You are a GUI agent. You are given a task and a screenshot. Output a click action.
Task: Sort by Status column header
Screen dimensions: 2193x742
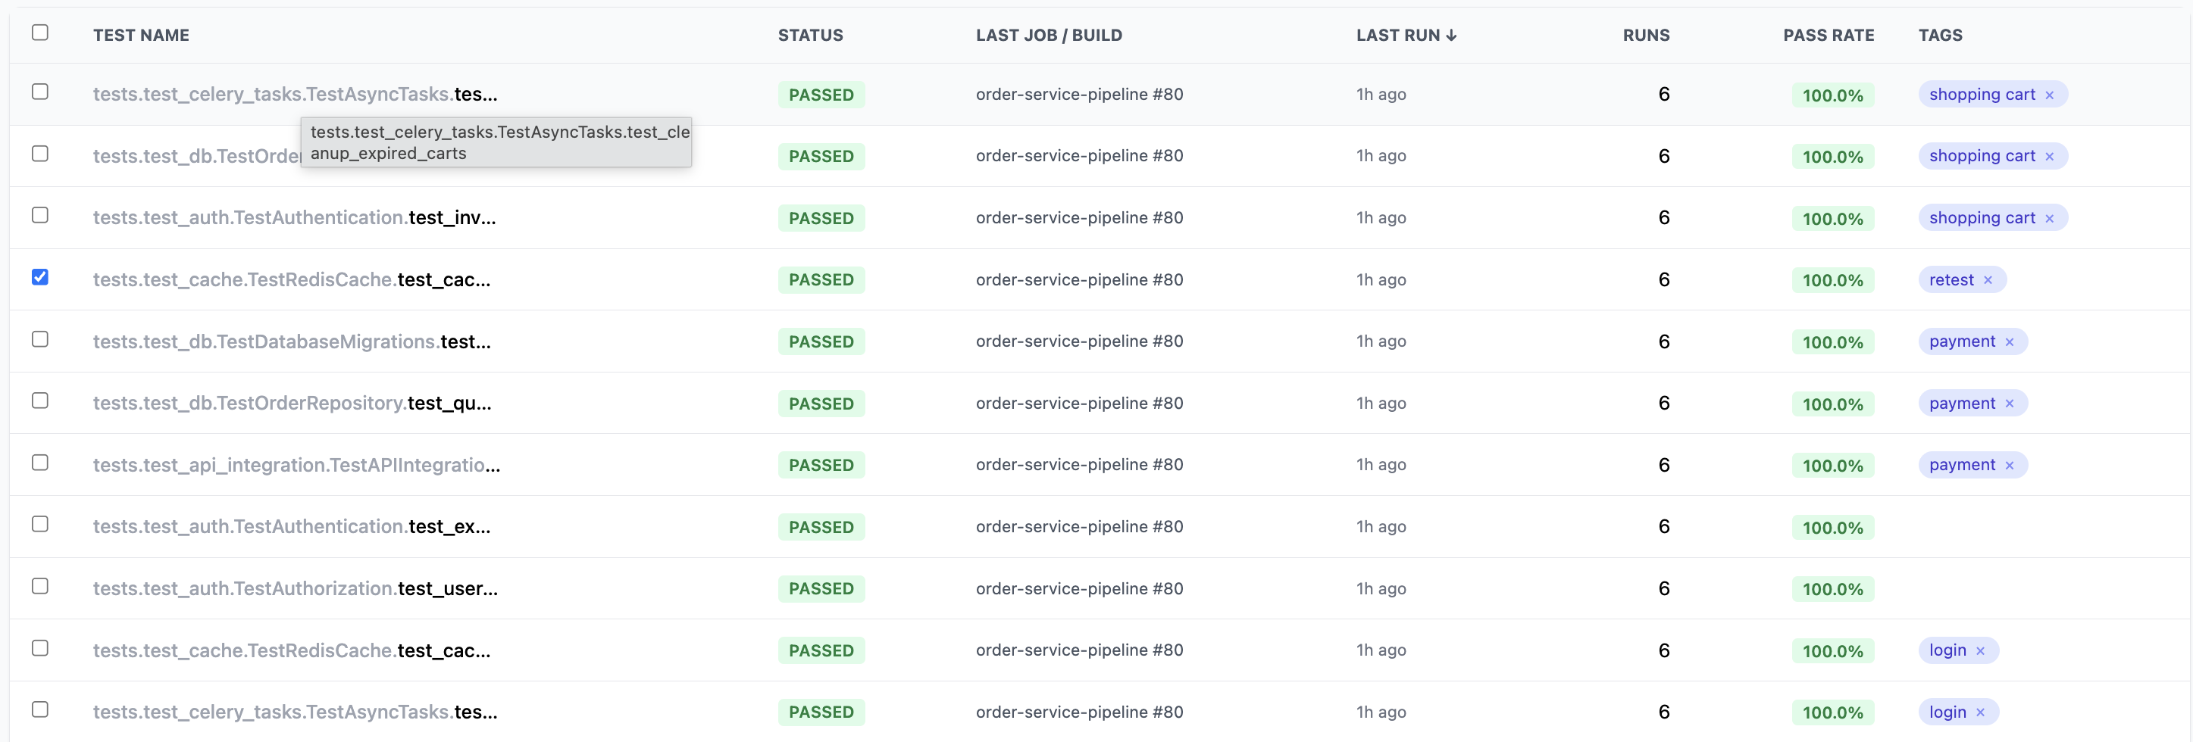point(809,35)
